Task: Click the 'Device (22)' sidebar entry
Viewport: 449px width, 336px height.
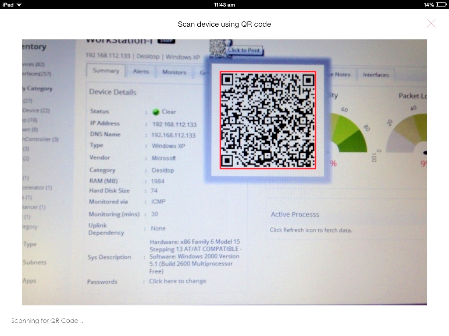Action: click(36, 110)
